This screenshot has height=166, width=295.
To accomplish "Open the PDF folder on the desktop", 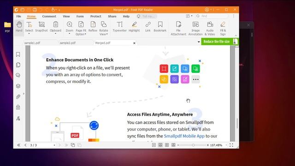I will 7,27.
